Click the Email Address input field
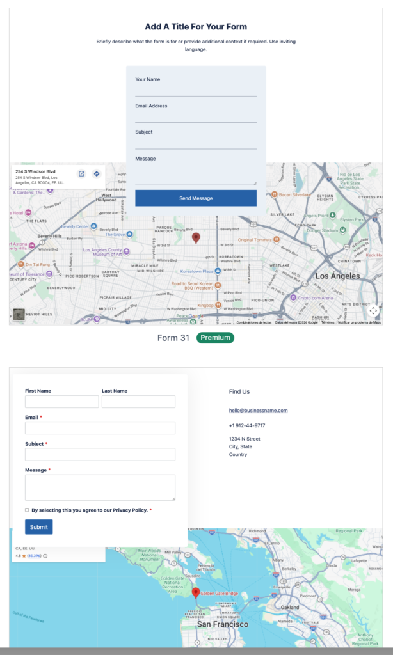393x655 pixels. (196, 116)
